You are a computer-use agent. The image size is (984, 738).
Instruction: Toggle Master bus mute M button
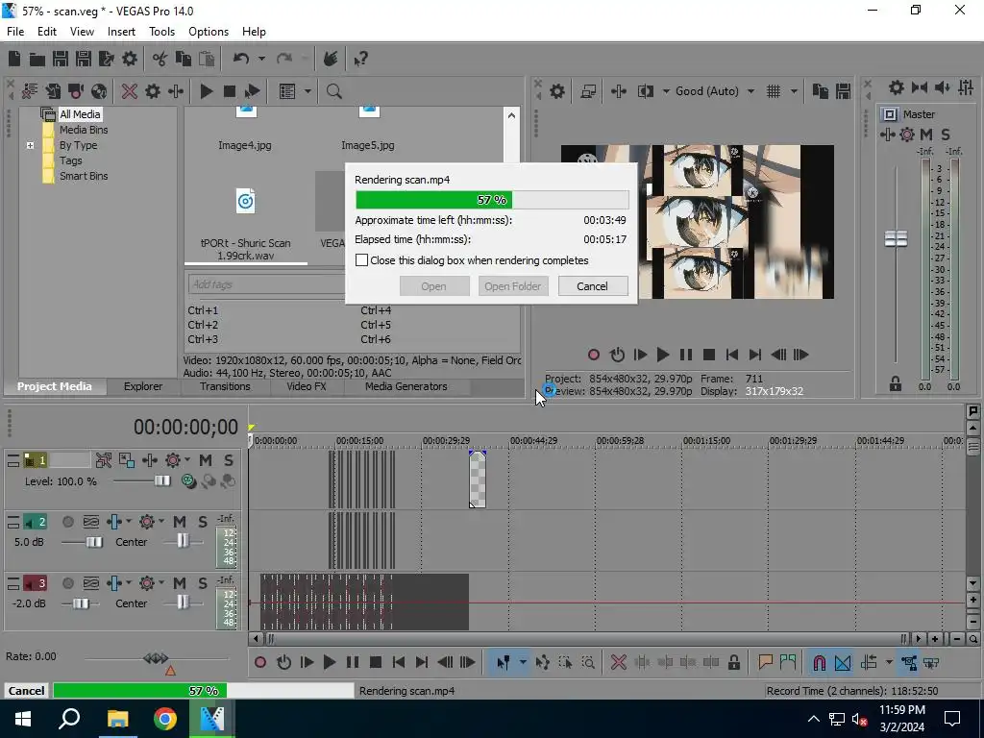click(x=926, y=135)
